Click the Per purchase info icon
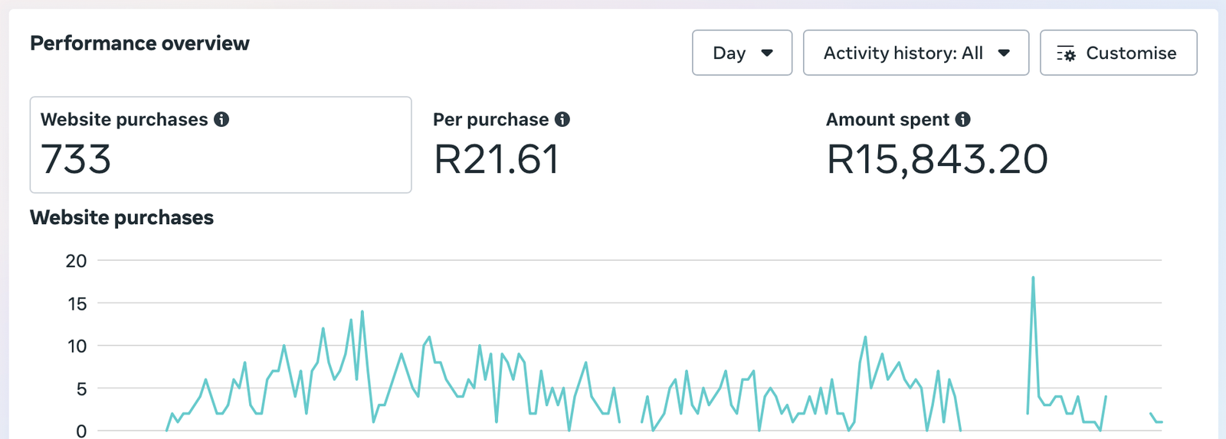Screen dimensions: 1226x439 point(562,119)
